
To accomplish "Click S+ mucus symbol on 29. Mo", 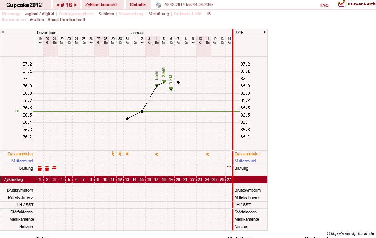I will point(113,154).
